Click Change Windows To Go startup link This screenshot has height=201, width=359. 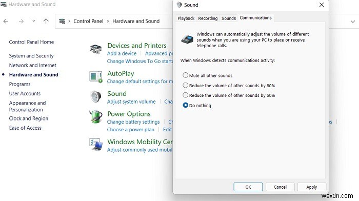140,62
